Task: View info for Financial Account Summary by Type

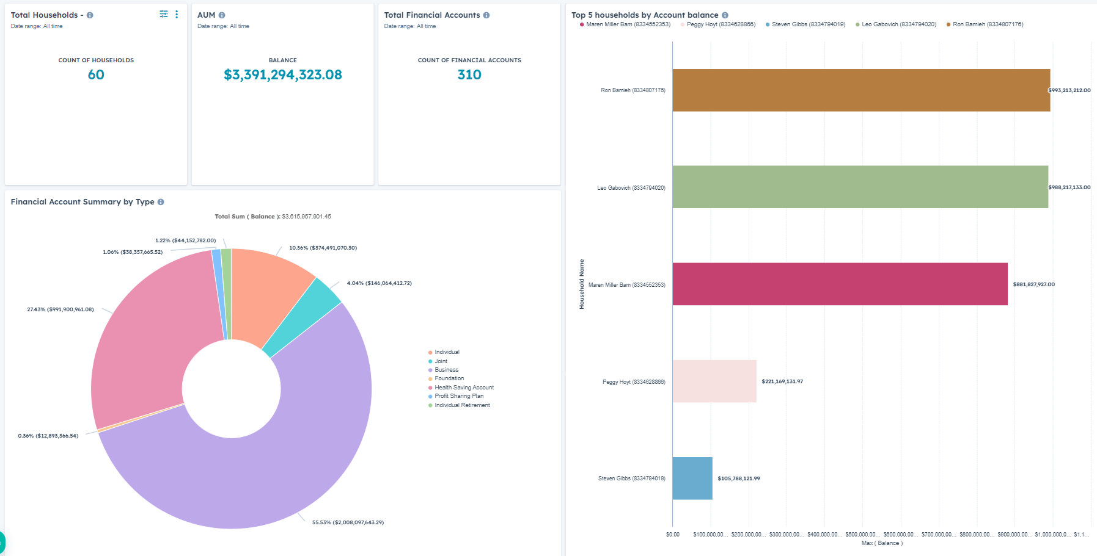Action: (161, 201)
